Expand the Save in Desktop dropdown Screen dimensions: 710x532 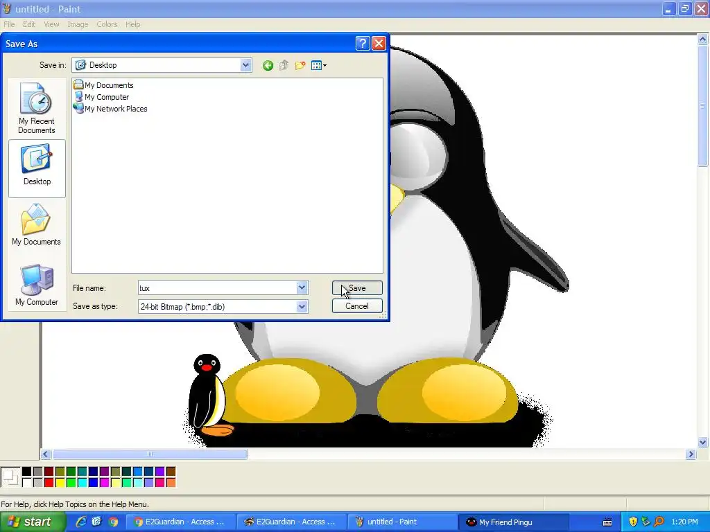click(x=245, y=65)
